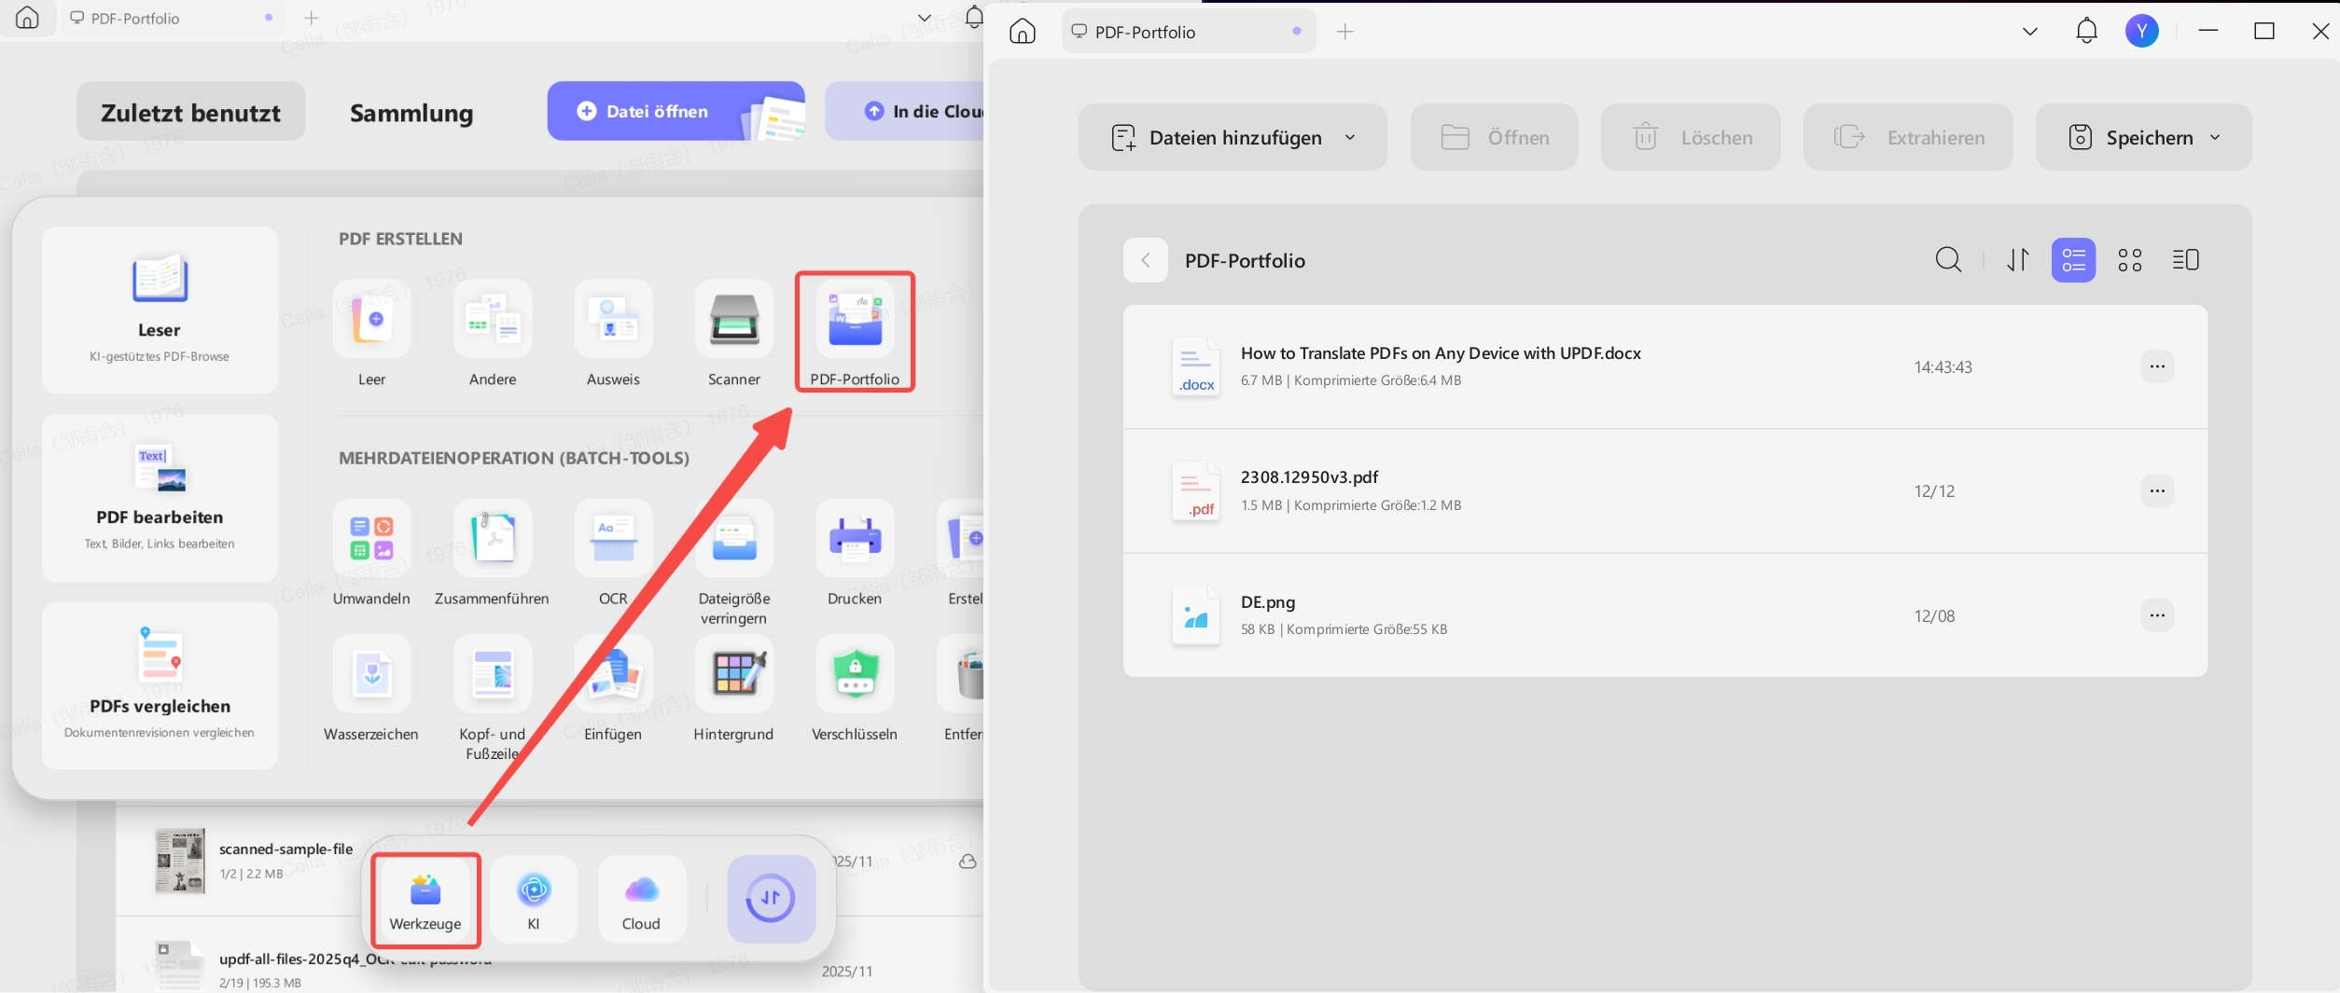Click the cloud status icon on scanned-sample-file row

pyautogui.click(x=968, y=862)
